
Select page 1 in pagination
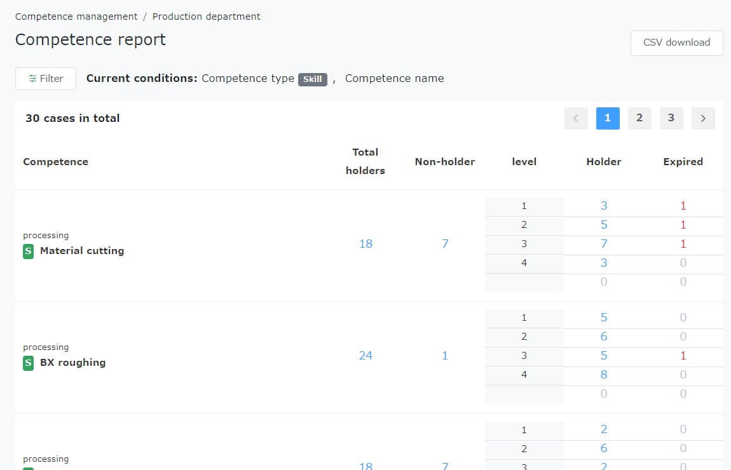608,118
